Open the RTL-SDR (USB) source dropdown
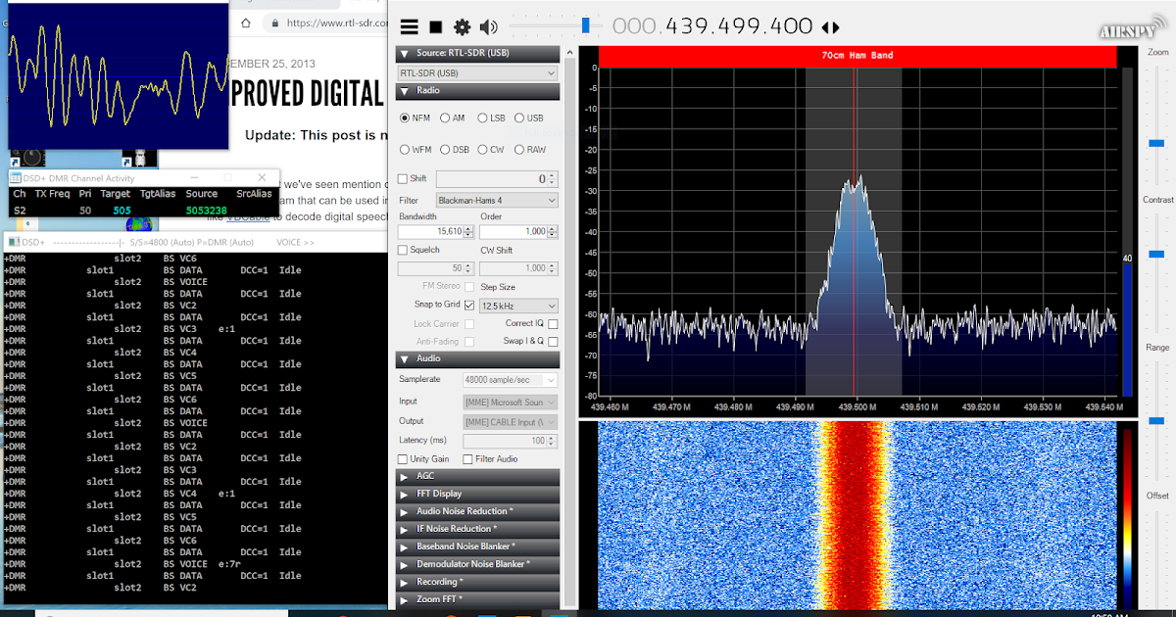This screenshot has height=617, width=1176. click(x=477, y=73)
